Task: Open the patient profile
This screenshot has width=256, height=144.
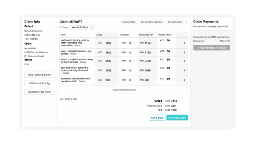Action: (x=39, y=75)
